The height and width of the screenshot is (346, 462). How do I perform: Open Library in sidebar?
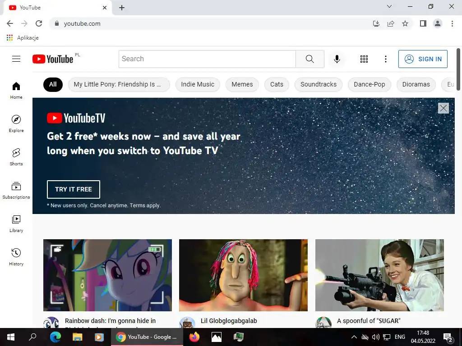point(16,223)
